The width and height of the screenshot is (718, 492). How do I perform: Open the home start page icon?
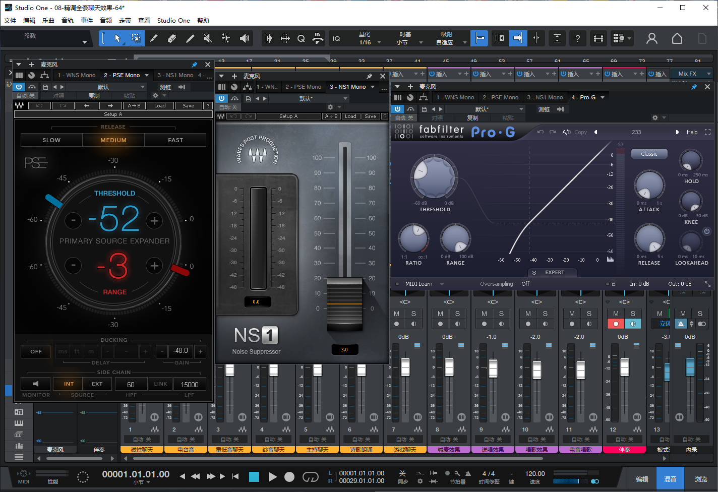[x=677, y=38]
